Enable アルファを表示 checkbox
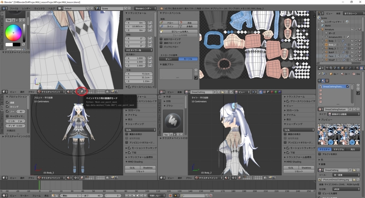The image size is (365, 198). [320, 154]
